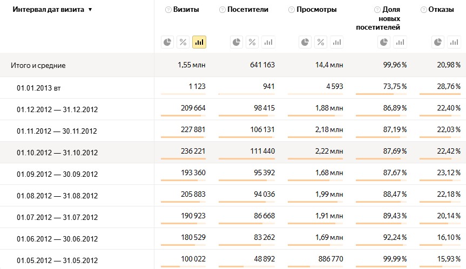
Task: Select row 01.05.2012 — 31.05.2012
Action: click(x=57, y=260)
